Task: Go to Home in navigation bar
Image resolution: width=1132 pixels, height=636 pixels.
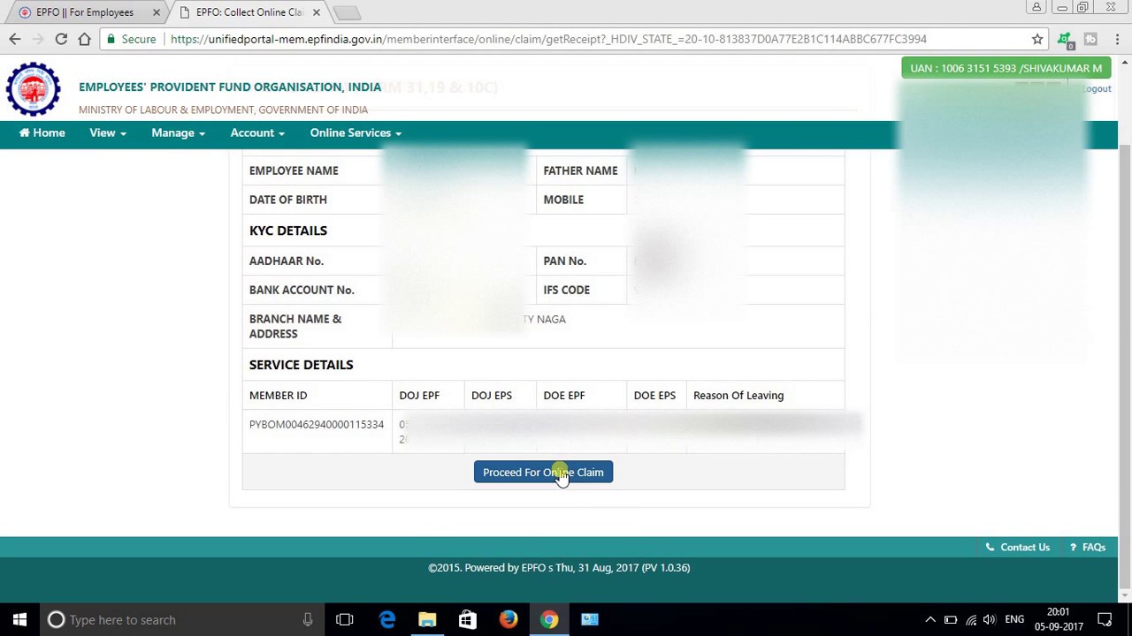Action: [42, 132]
